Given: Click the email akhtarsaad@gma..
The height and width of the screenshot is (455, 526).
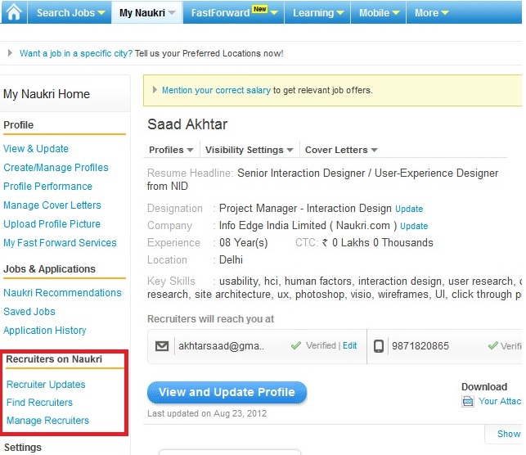Looking at the screenshot, I should pyautogui.click(x=221, y=346).
